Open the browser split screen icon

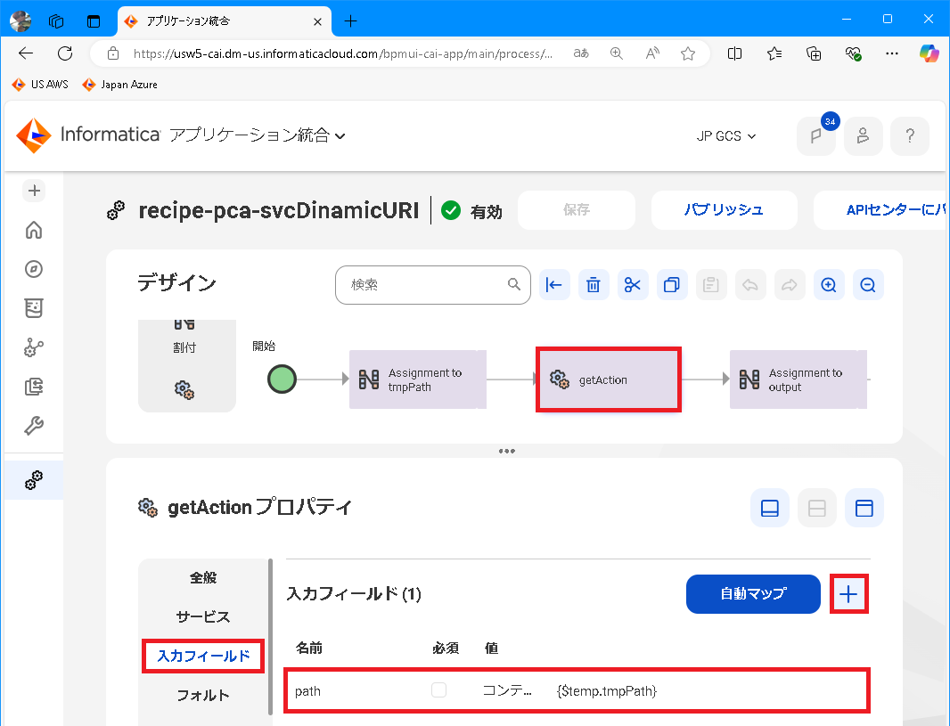pyautogui.click(x=734, y=53)
